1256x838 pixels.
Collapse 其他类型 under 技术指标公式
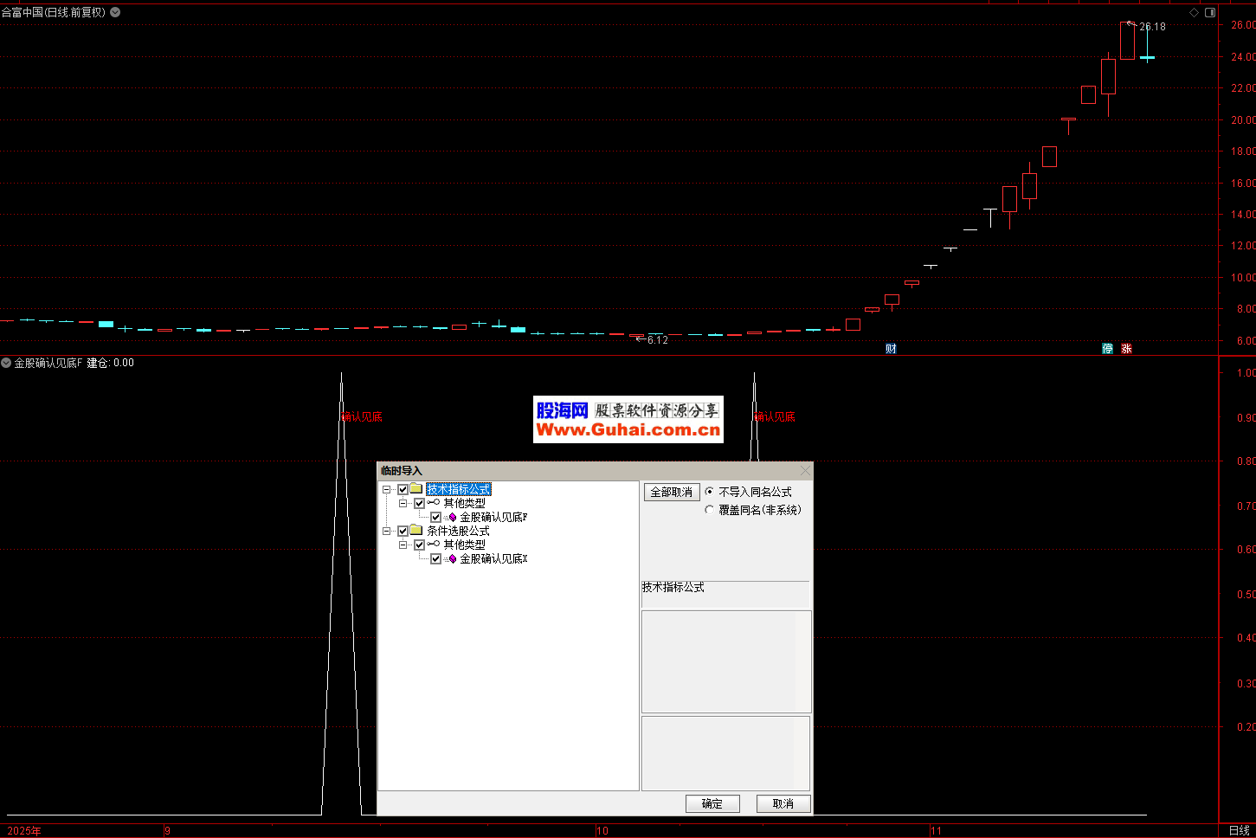(x=403, y=503)
